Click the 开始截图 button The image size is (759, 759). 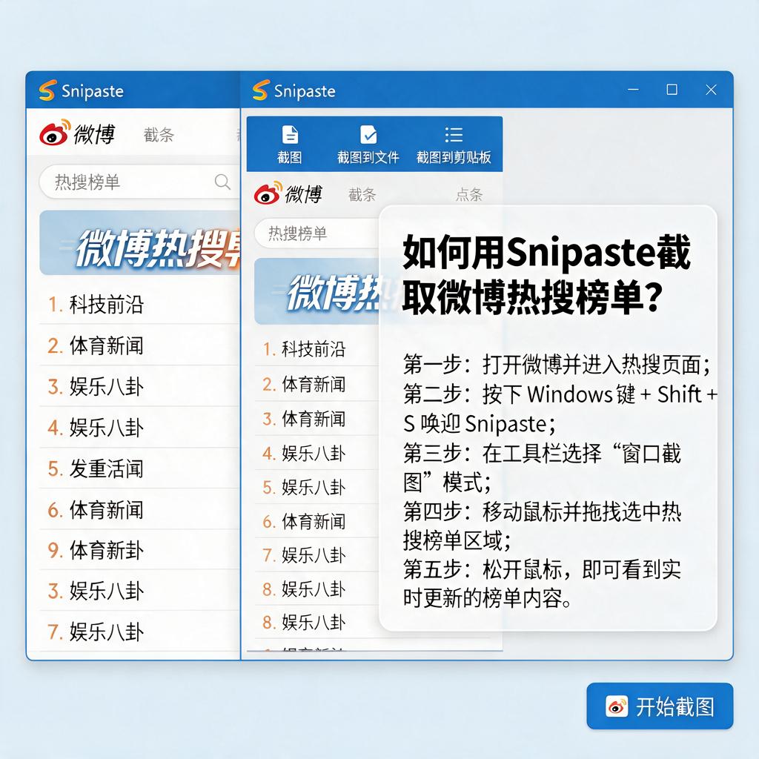(660, 706)
